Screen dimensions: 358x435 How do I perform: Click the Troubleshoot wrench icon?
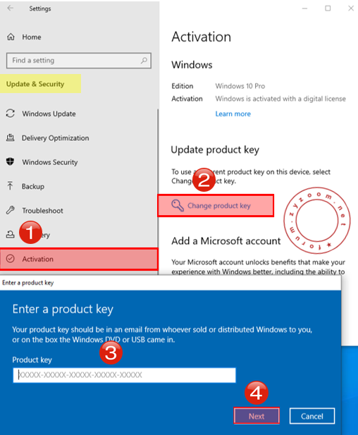[11, 210]
